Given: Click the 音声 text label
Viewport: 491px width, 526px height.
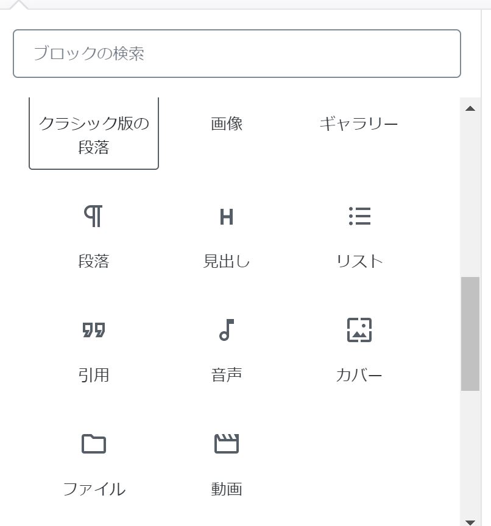Looking at the screenshot, I should click(227, 375).
